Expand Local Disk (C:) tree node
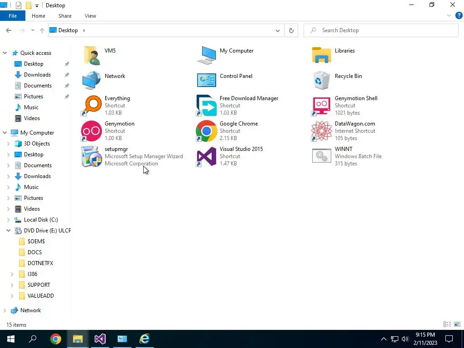The width and height of the screenshot is (464, 348). (8, 220)
